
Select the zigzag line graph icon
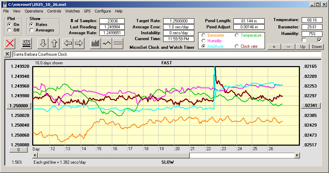pyautogui.click(x=107, y=43)
